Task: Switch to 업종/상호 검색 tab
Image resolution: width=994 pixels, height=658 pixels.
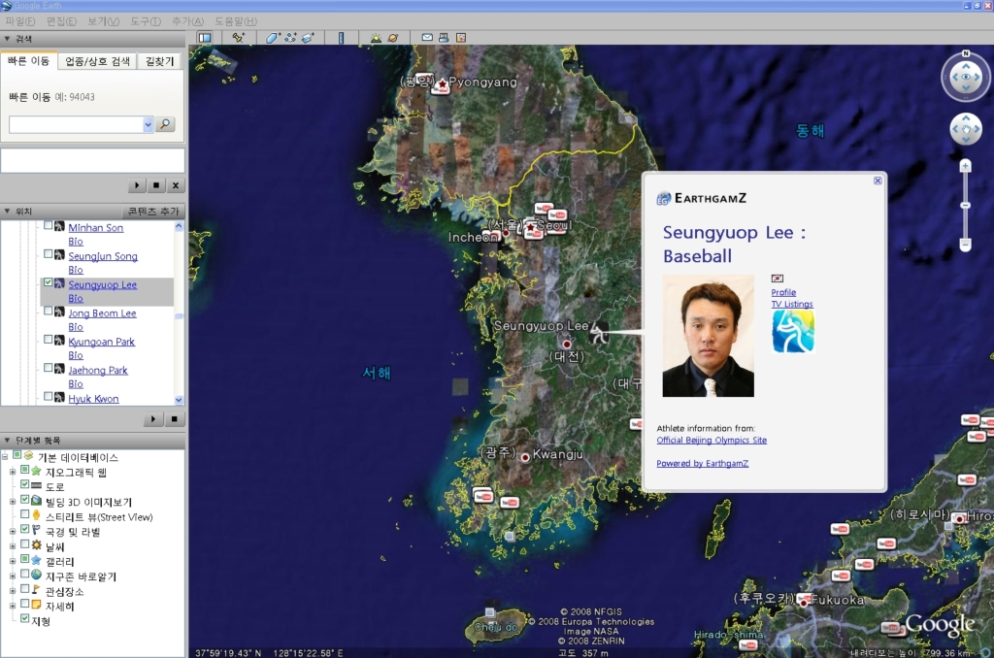Action: pyautogui.click(x=98, y=61)
